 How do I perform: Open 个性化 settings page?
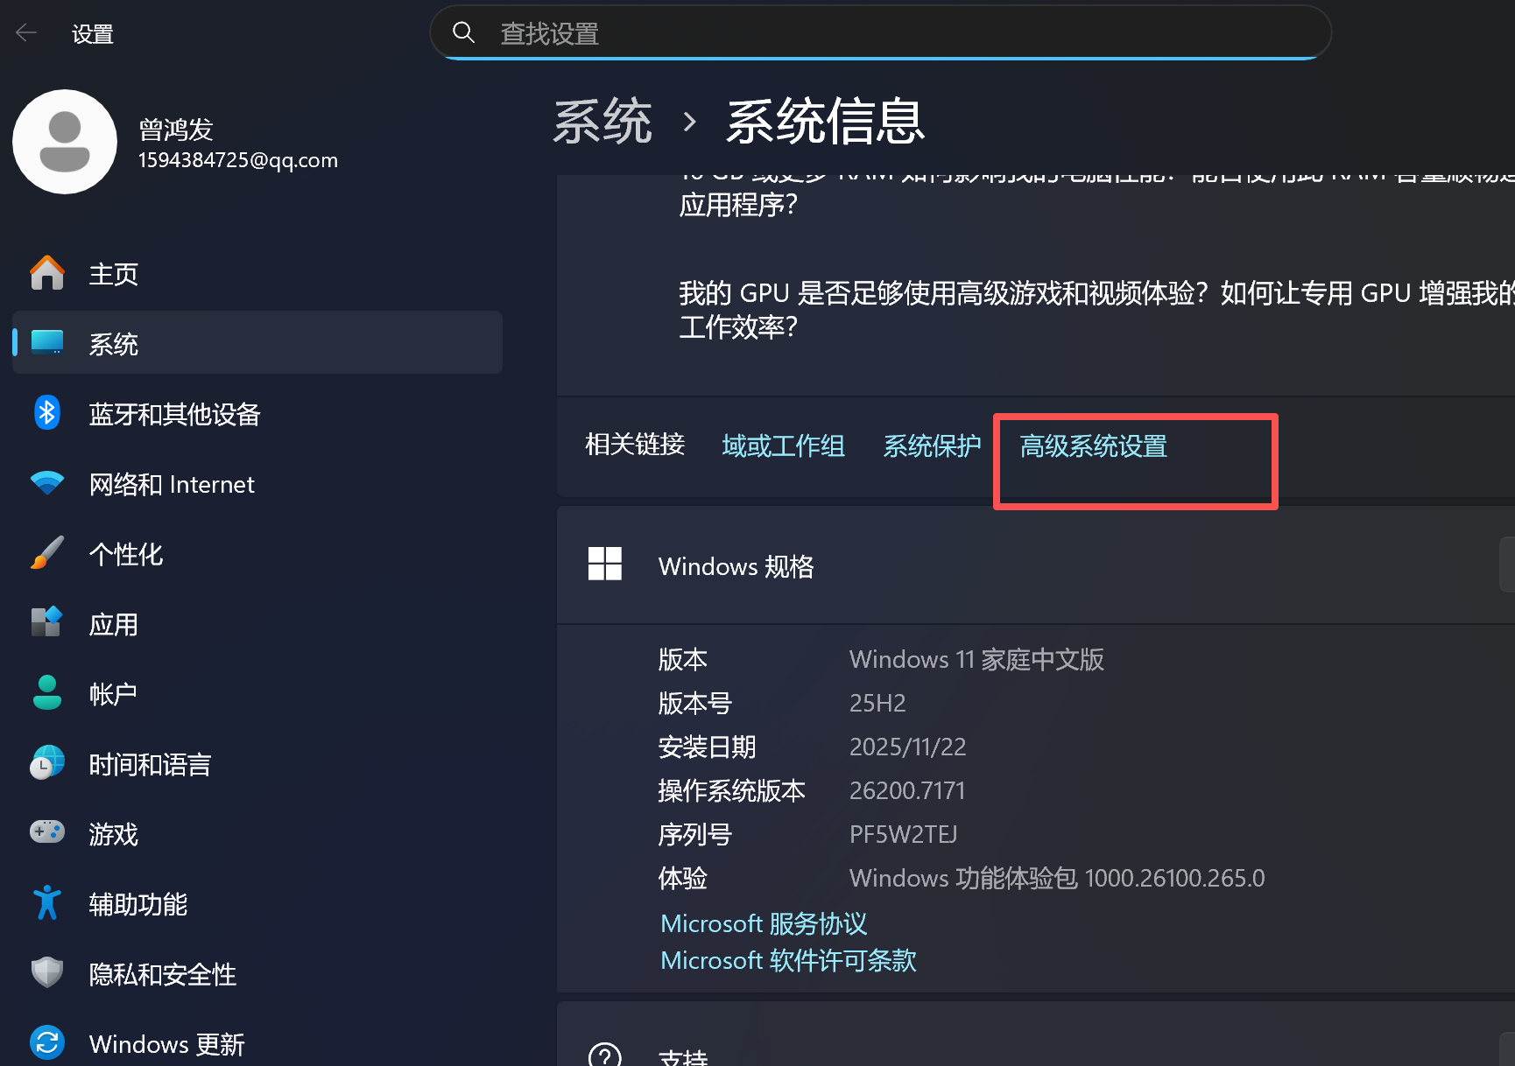(x=257, y=553)
